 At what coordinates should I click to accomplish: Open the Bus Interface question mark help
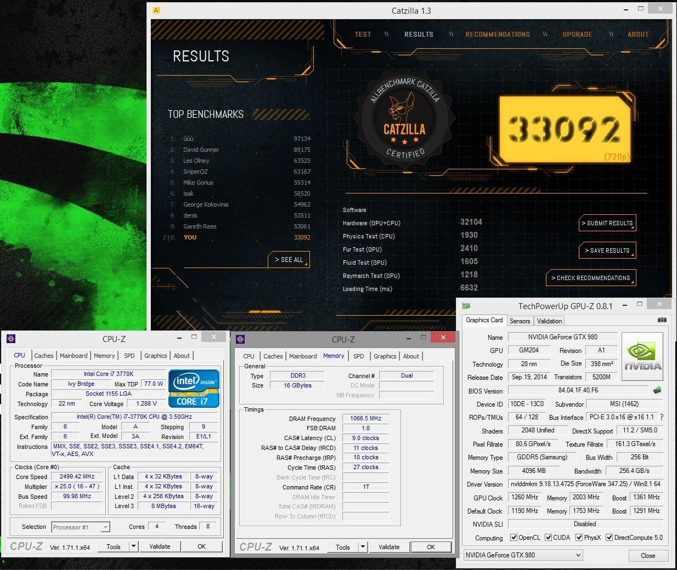(662, 417)
